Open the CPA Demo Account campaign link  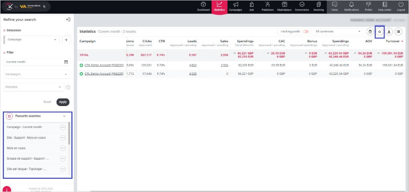104,65
